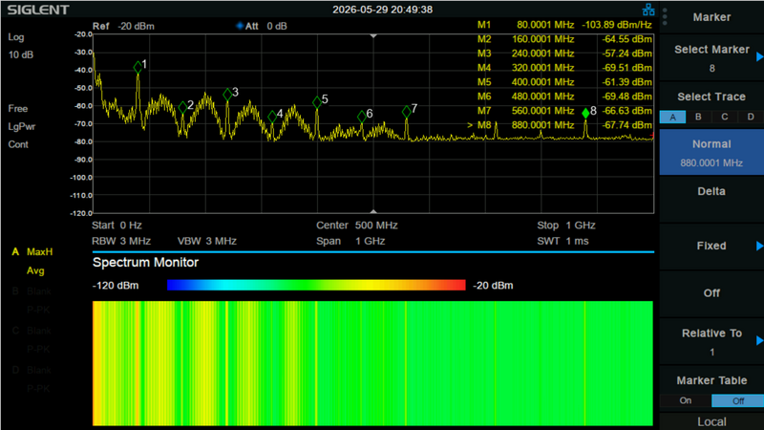
Task: Click the Marker menu title
Action: [711, 17]
